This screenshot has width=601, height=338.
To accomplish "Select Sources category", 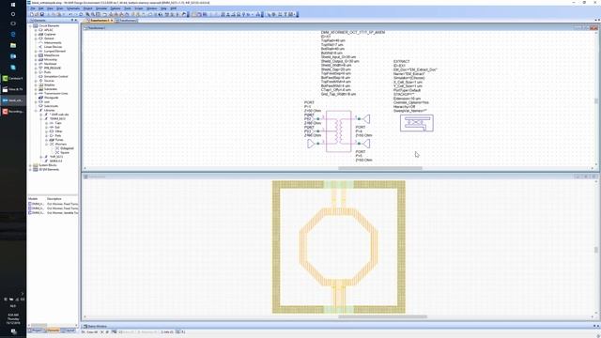I will click(49, 81).
